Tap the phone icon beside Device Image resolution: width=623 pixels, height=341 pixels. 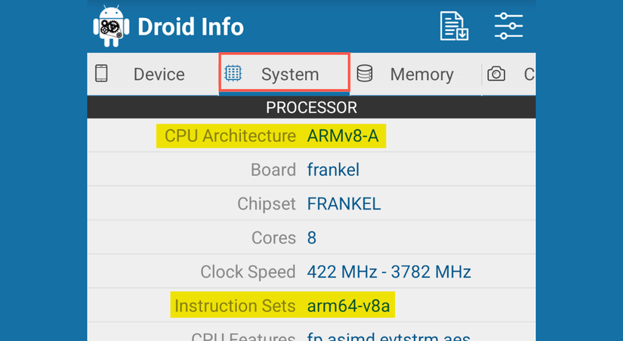click(x=101, y=74)
